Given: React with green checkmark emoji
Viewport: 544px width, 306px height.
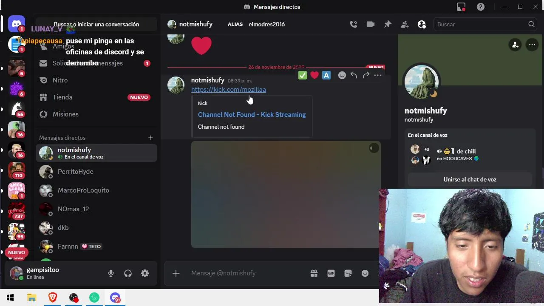Looking at the screenshot, I should pyautogui.click(x=303, y=75).
